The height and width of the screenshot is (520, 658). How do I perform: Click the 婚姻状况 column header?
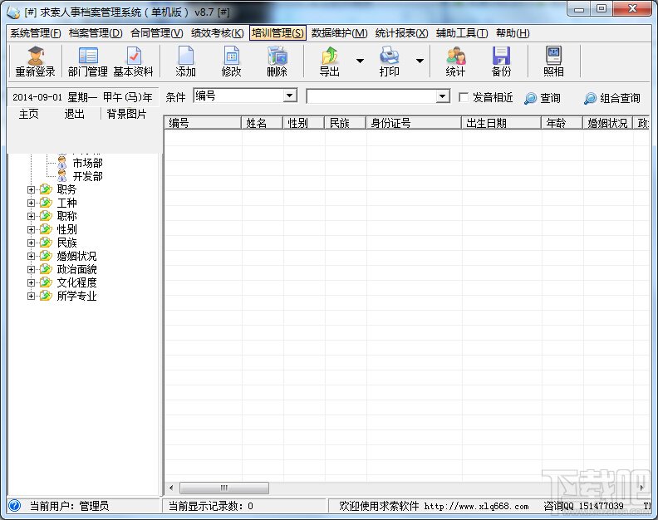(607, 123)
